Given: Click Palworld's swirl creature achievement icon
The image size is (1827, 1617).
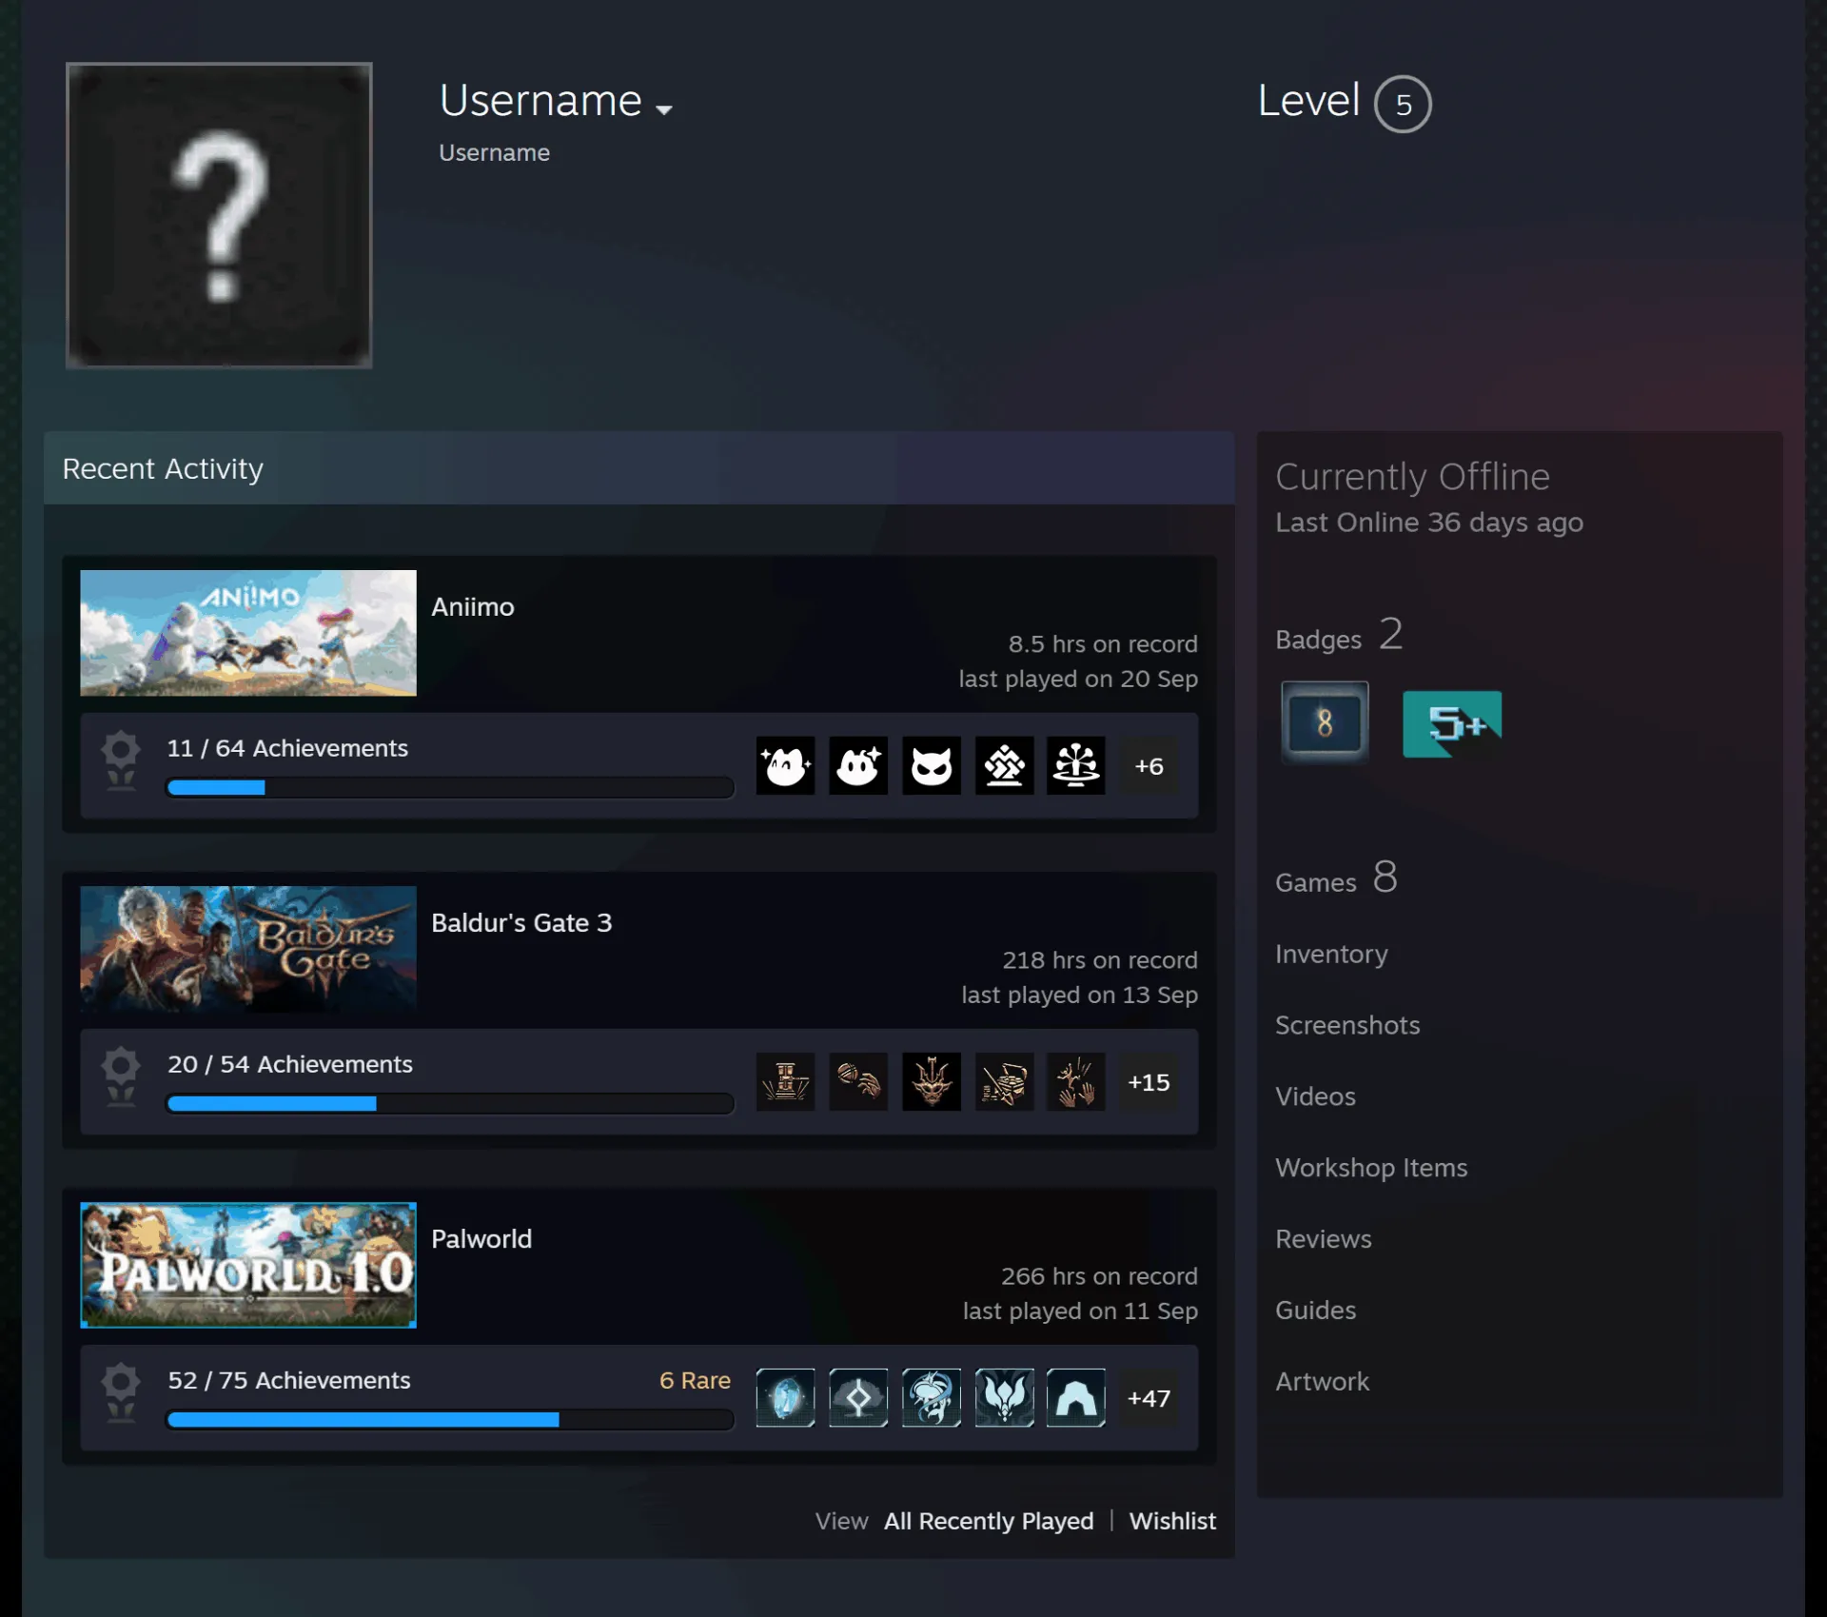Looking at the screenshot, I should tap(932, 1397).
